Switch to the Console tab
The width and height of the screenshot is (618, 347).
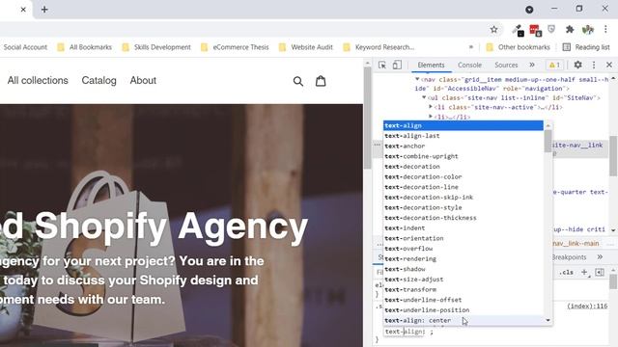(x=469, y=65)
